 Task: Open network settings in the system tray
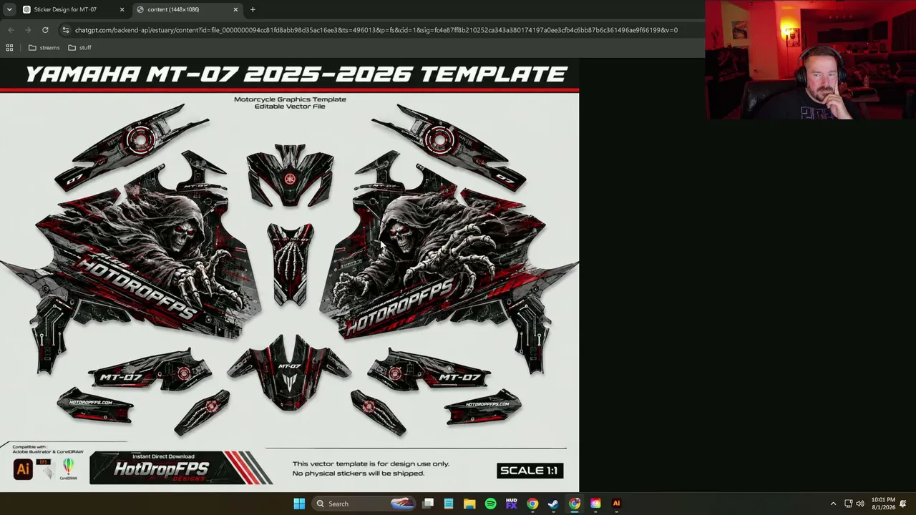pyautogui.click(x=848, y=504)
